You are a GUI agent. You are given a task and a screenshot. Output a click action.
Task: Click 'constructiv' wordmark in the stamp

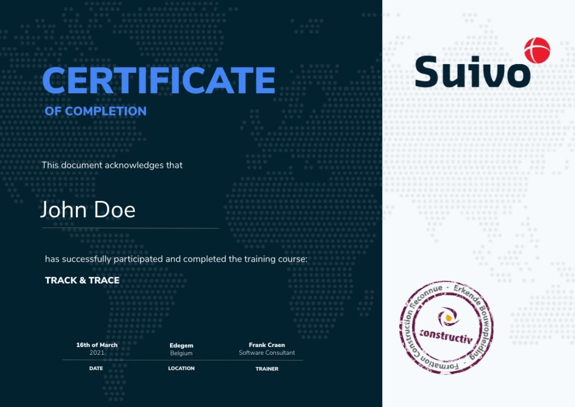click(446, 336)
